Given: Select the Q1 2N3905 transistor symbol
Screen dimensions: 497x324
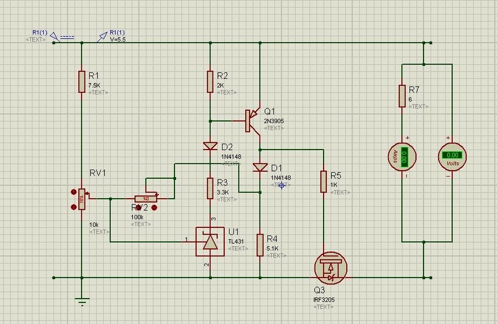Looking at the screenshot, I should [252, 120].
